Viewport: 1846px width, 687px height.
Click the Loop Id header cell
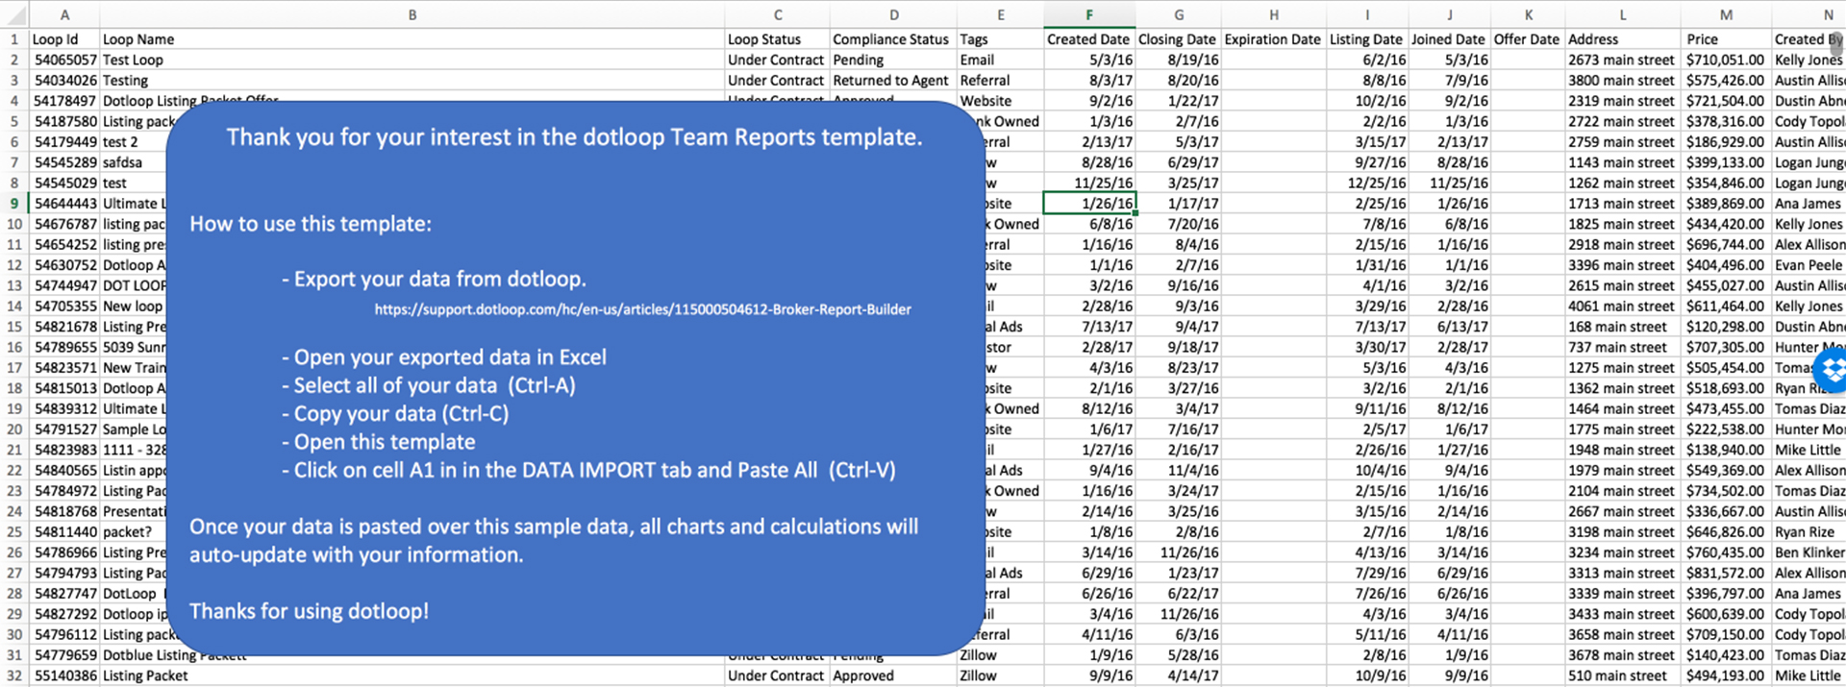[64, 39]
